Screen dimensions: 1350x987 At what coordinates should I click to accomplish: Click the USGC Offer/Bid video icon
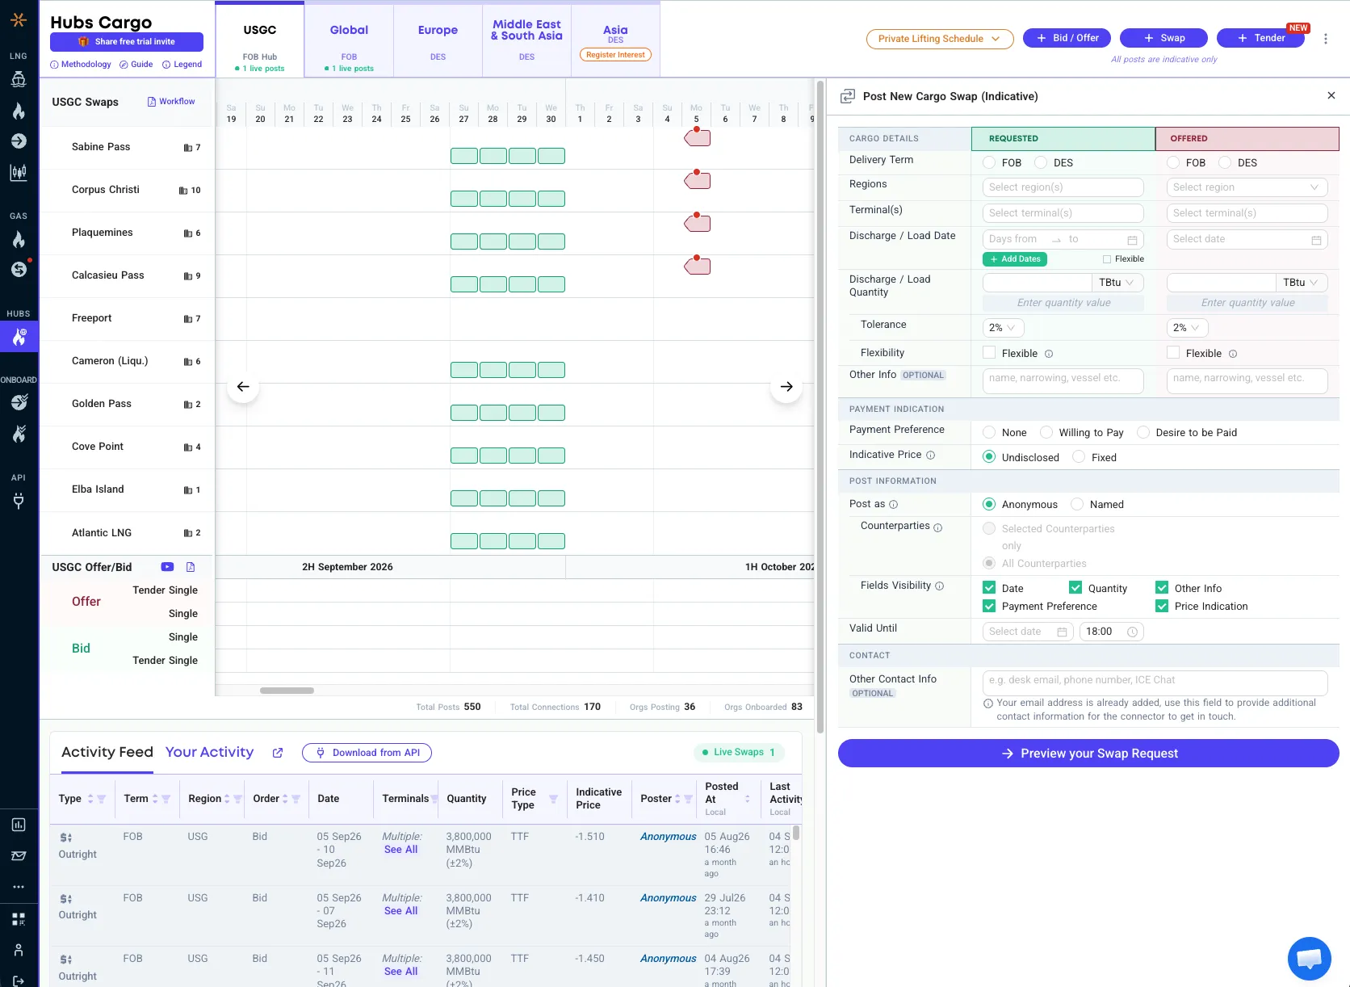click(167, 567)
